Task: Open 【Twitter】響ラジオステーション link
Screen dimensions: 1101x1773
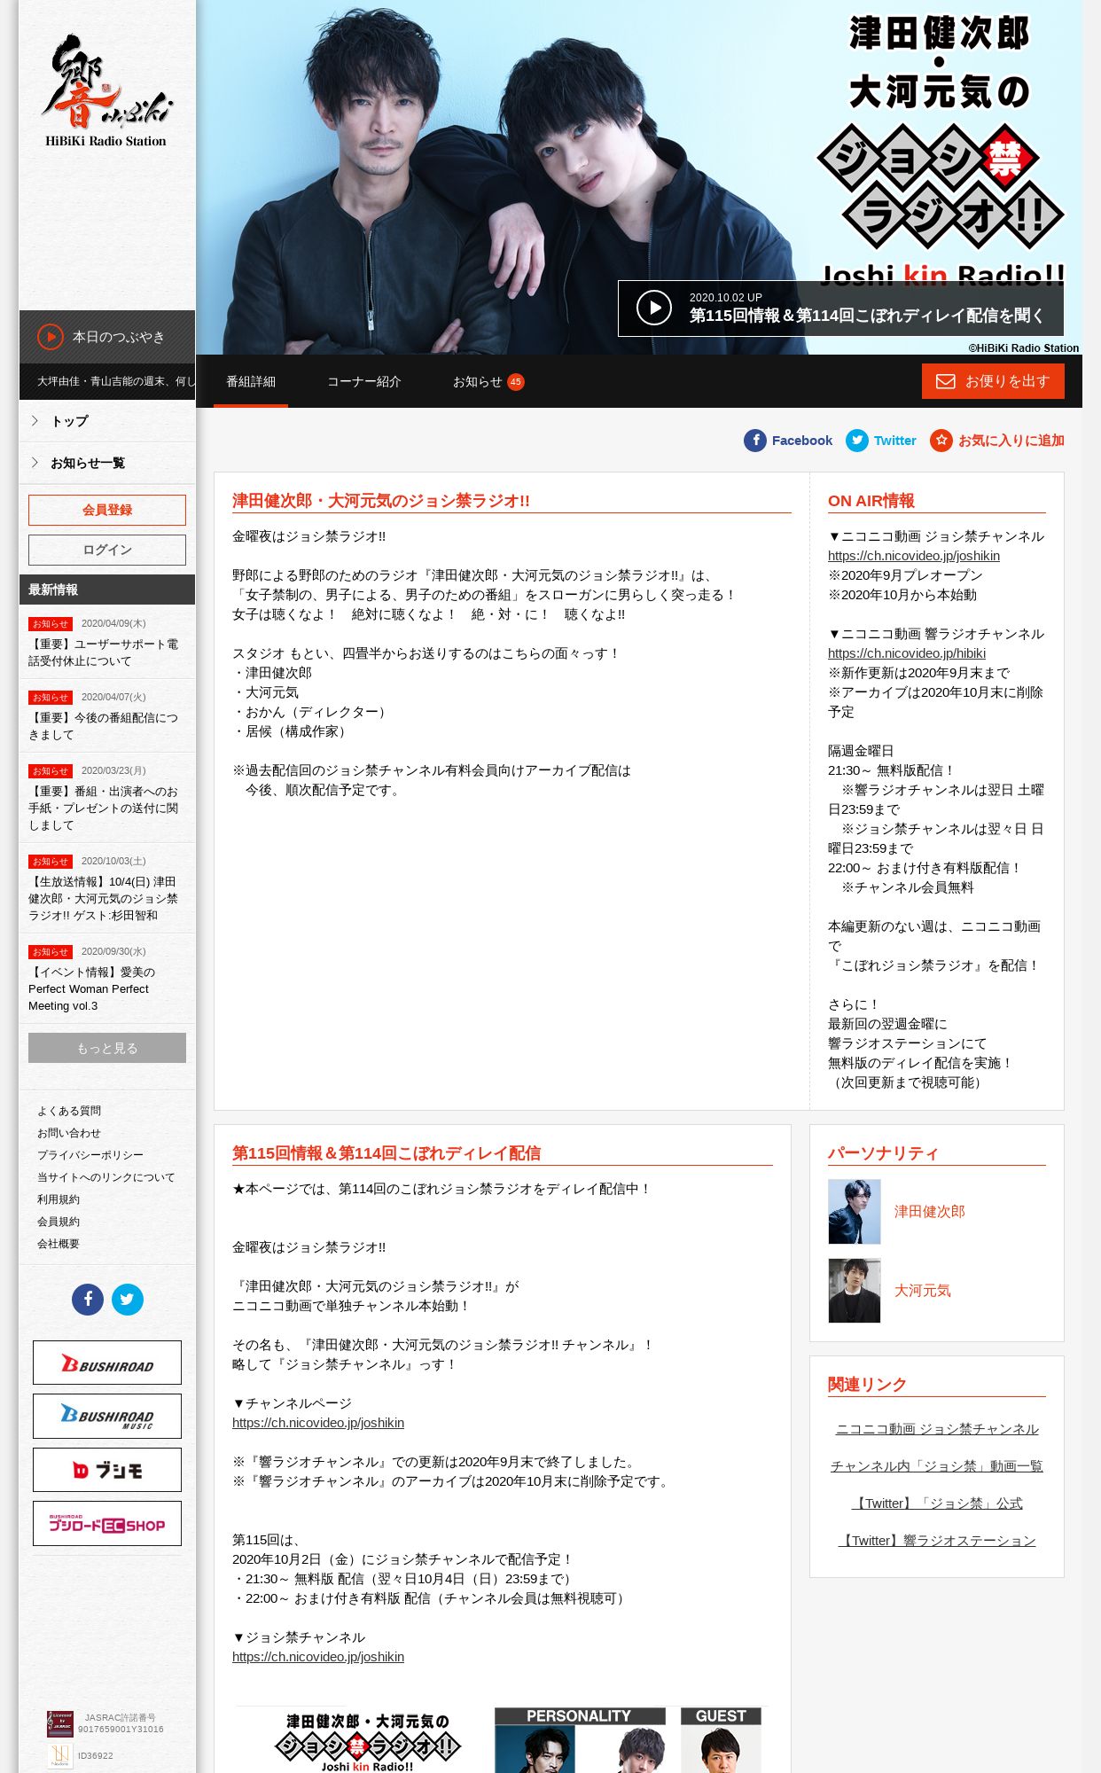Action: 937,1541
